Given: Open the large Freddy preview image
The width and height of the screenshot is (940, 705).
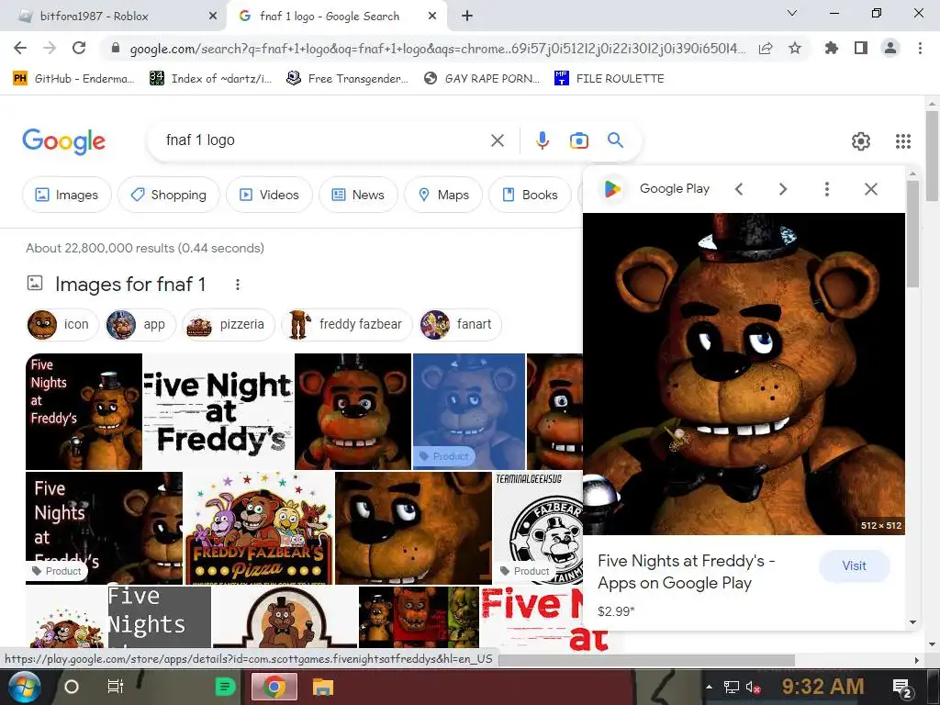Looking at the screenshot, I should click(744, 375).
